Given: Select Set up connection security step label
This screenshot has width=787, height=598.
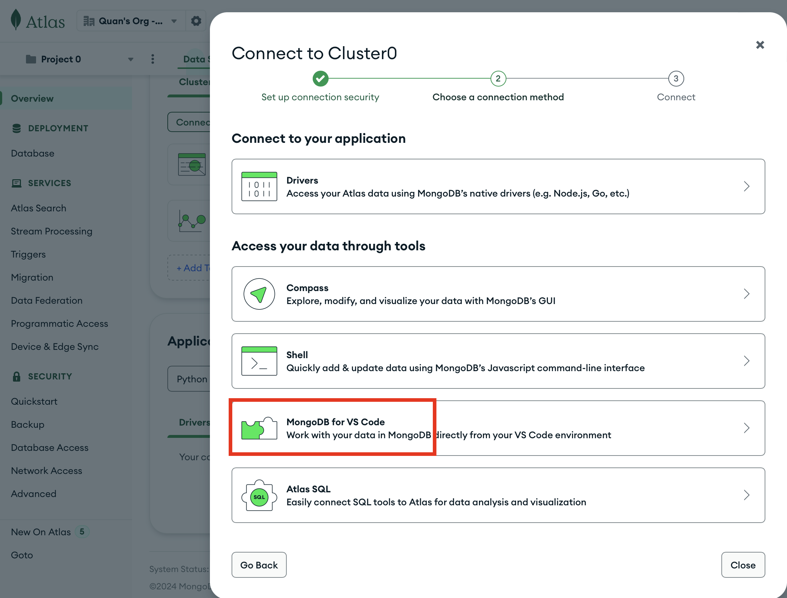Looking at the screenshot, I should 320,97.
